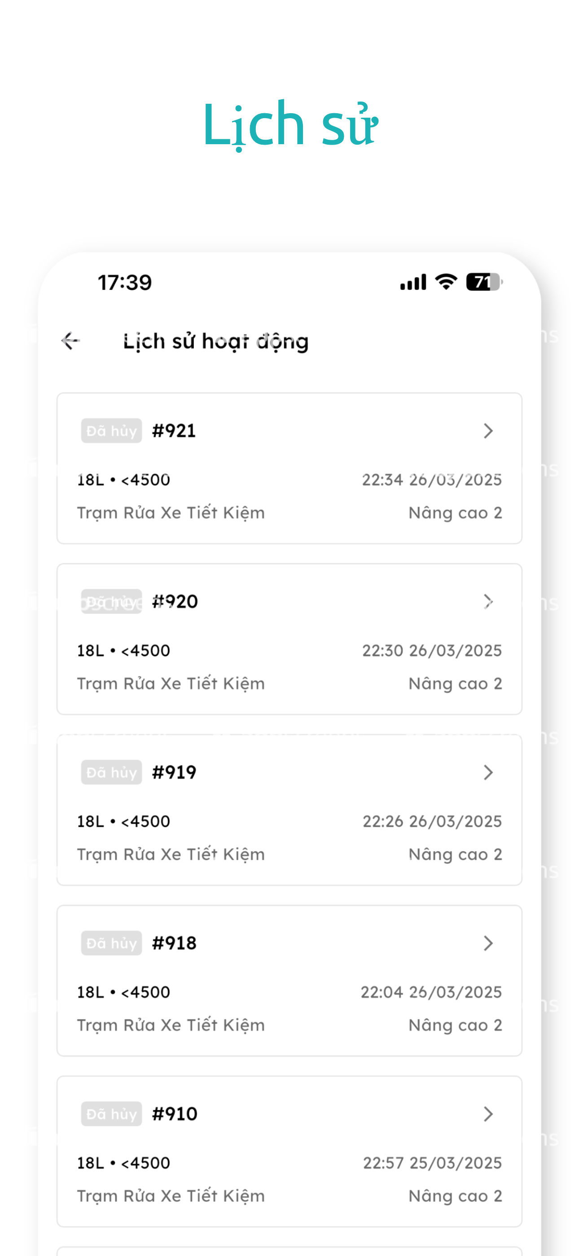Select the Đã hủy badge on #921
The width and height of the screenshot is (579, 1256).
(112, 430)
